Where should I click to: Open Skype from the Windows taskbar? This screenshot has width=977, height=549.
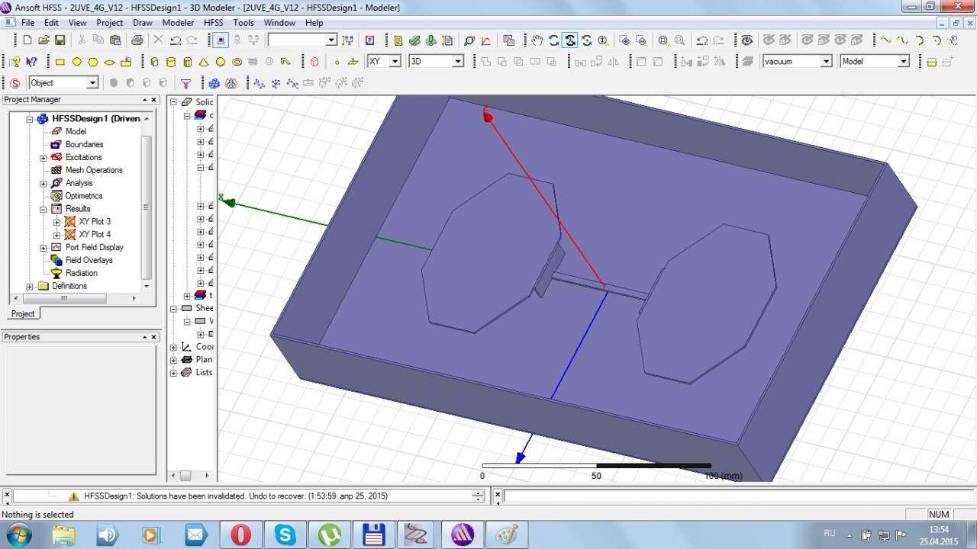click(285, 535)
